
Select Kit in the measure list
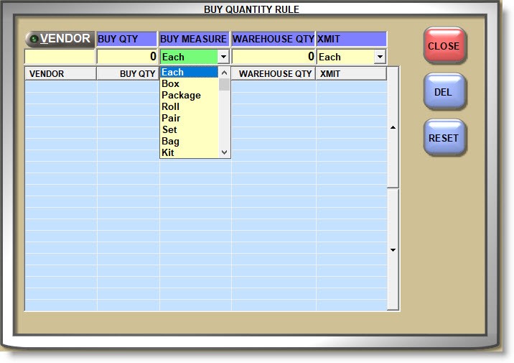(189, 153)
